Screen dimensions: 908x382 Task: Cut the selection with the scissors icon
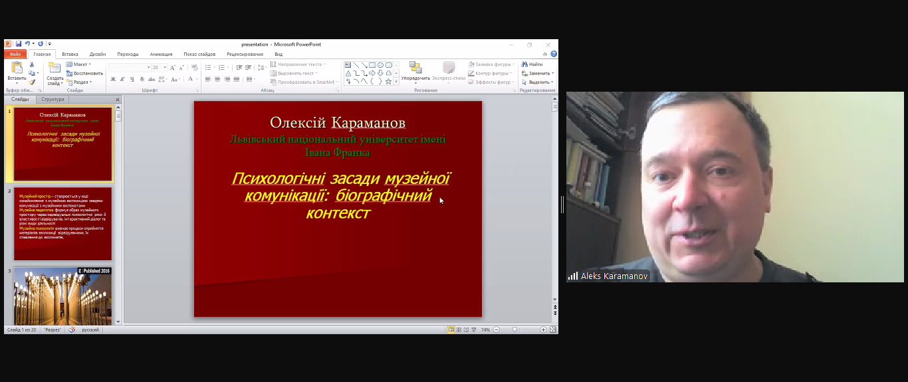pos(31,64)
